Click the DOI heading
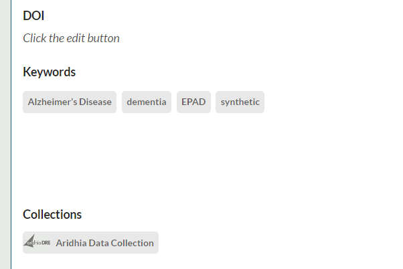 pos(33,15)
